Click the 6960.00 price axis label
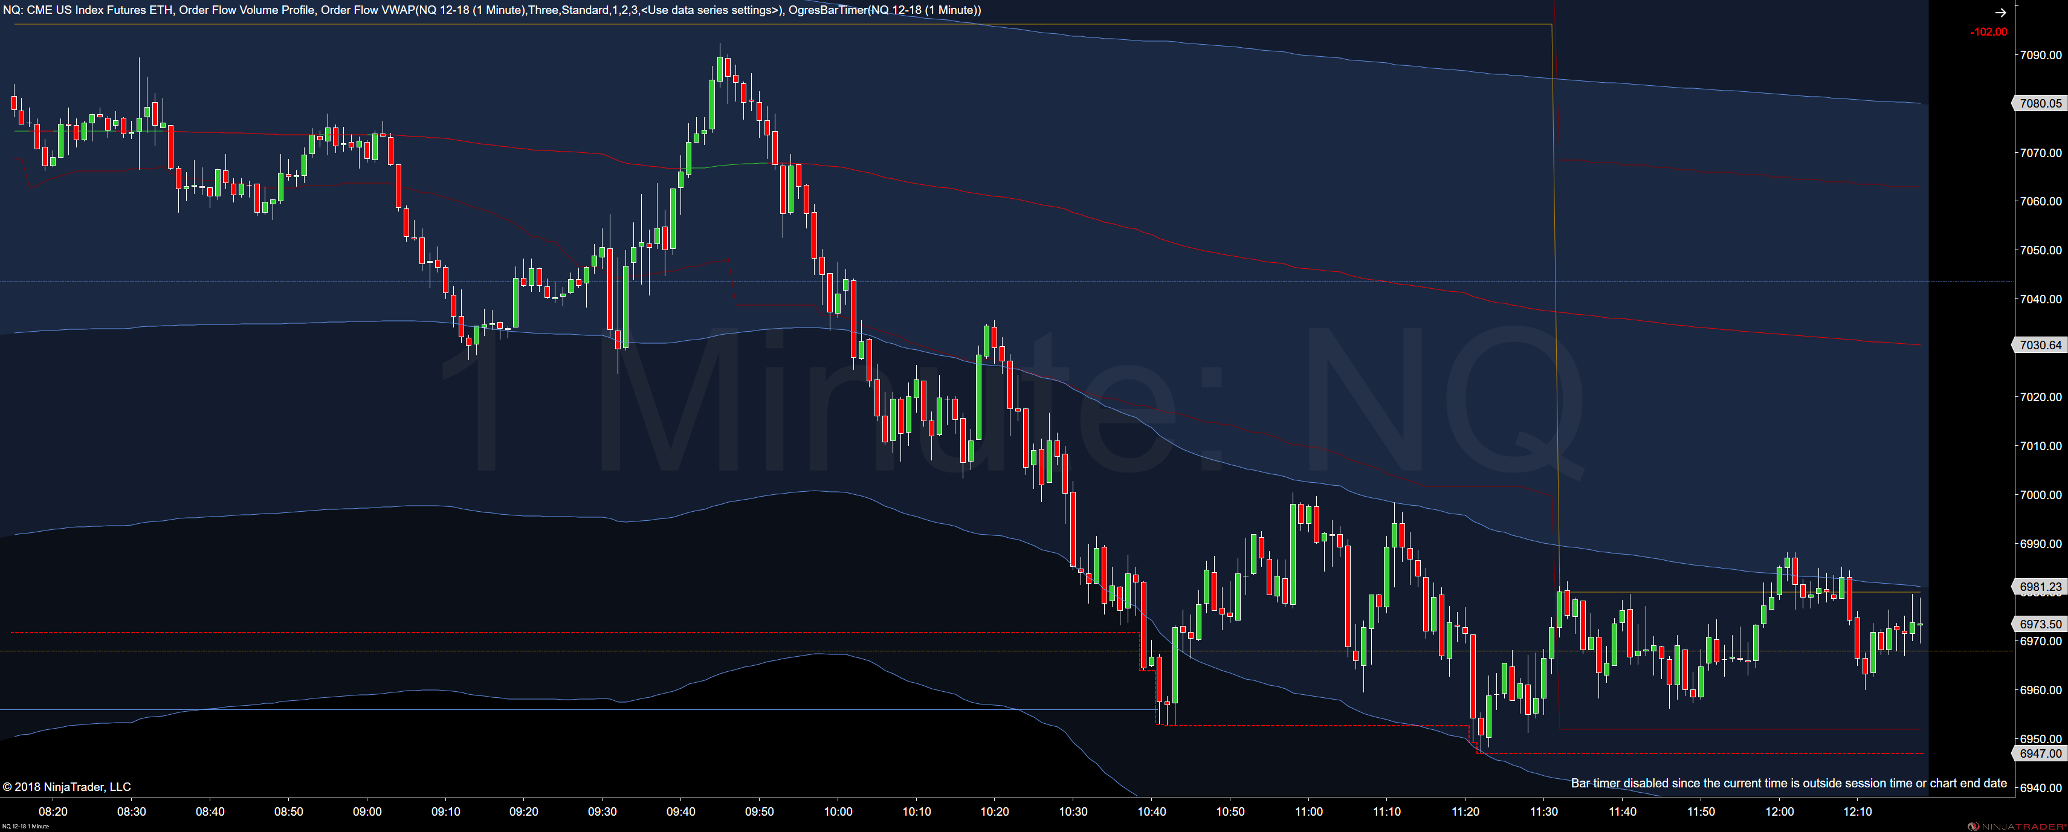The height and width of the screenshot is (832, 2068). (x=2040, y=690)
